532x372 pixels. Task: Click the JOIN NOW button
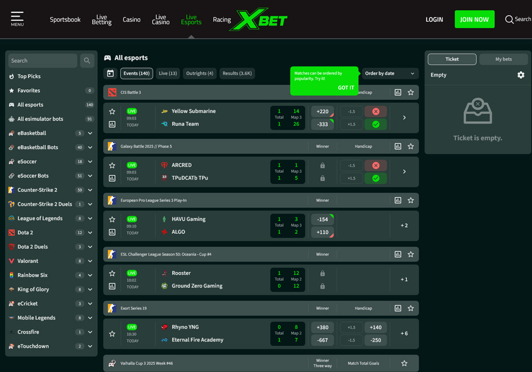(x=475, y=19)
